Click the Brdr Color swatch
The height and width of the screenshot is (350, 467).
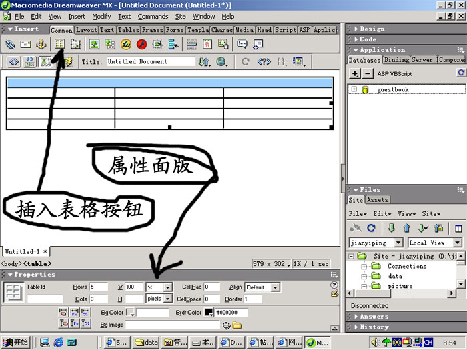(209, 312)
